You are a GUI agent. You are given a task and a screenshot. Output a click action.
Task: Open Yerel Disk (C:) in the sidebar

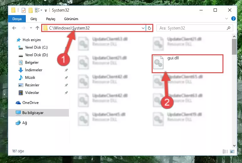click(x=36, y=47)
